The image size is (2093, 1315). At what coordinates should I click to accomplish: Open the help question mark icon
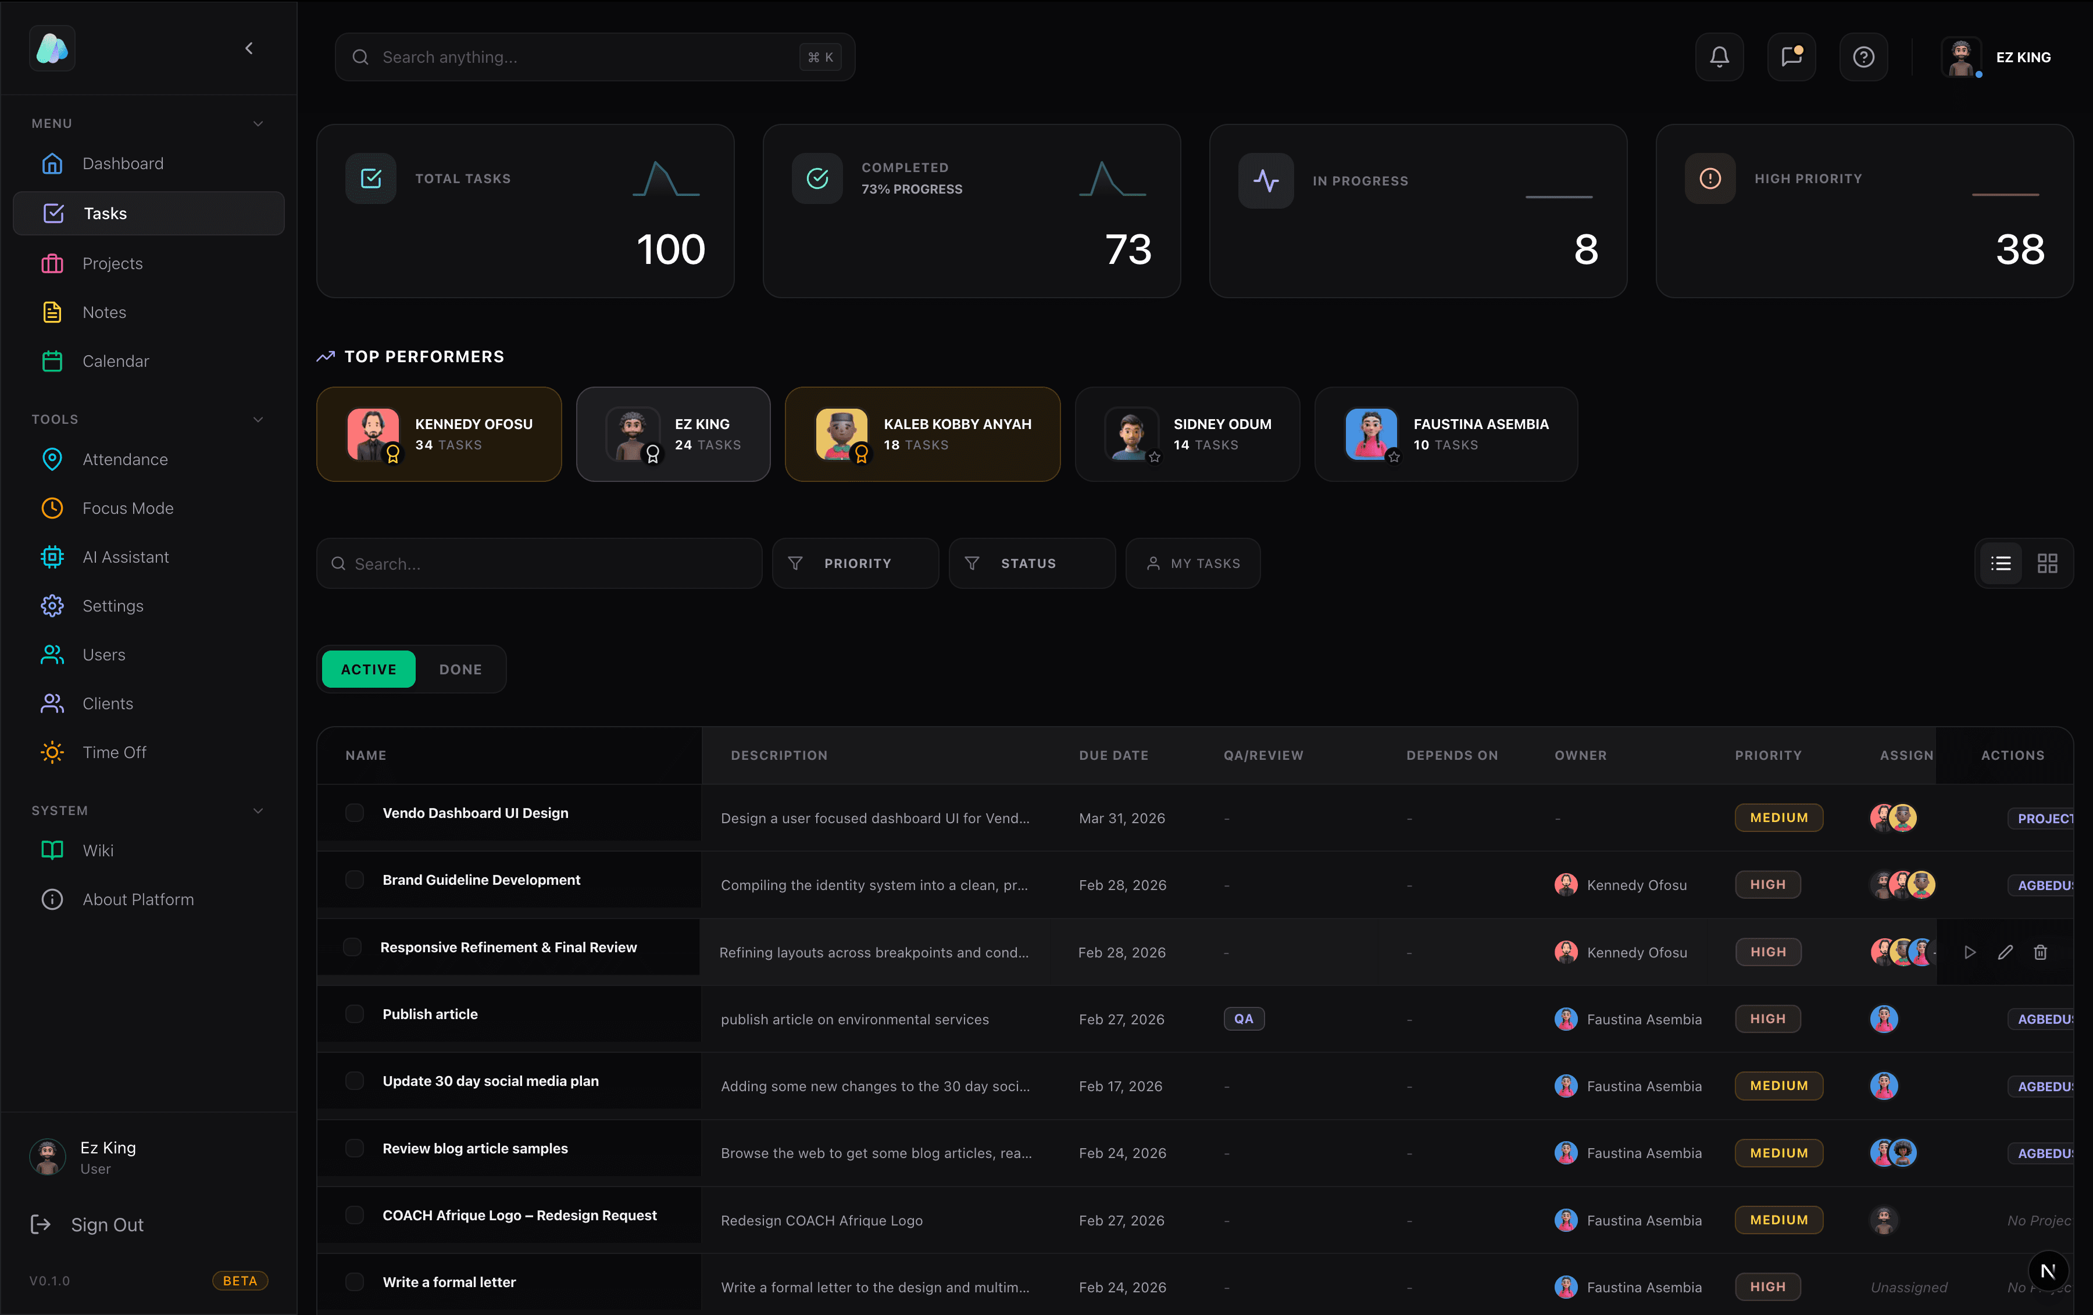tap(1863, 58)
